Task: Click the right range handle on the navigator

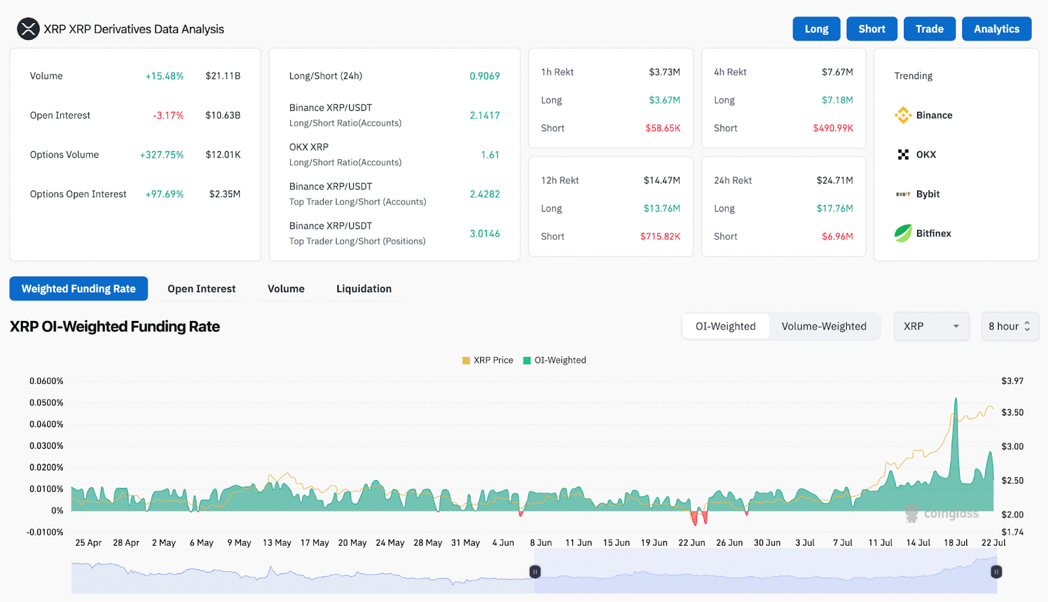Action: [x=996, y=572]
